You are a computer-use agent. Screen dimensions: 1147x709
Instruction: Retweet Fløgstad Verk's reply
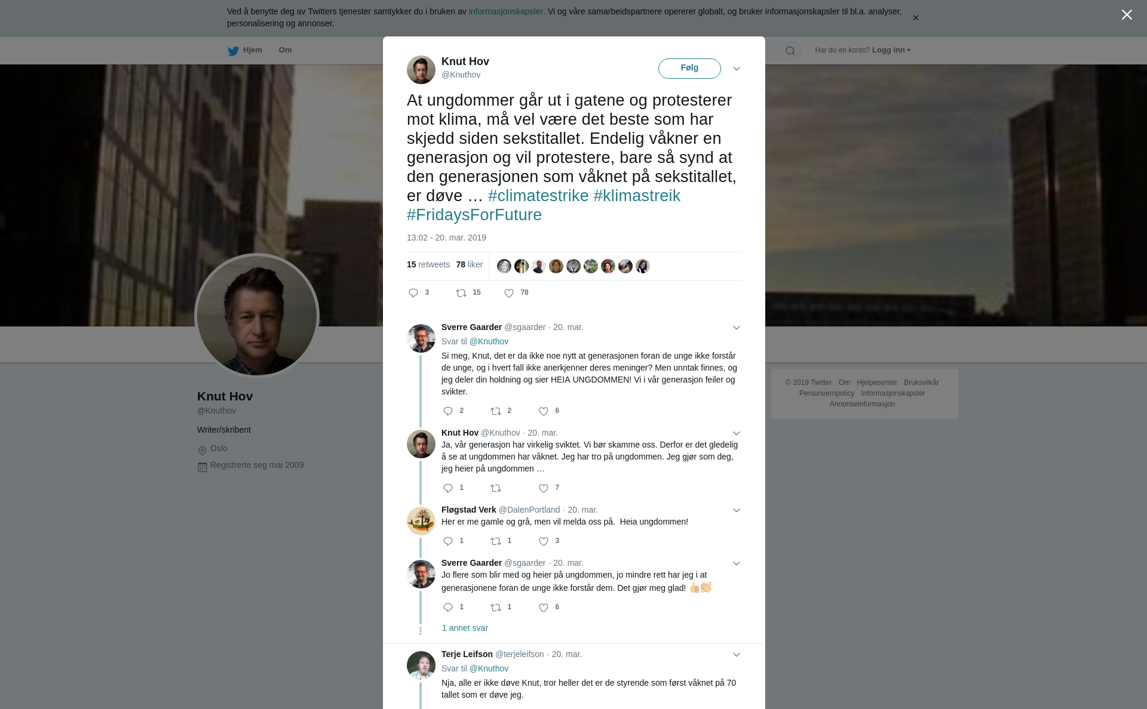click(x=496, y=541)
